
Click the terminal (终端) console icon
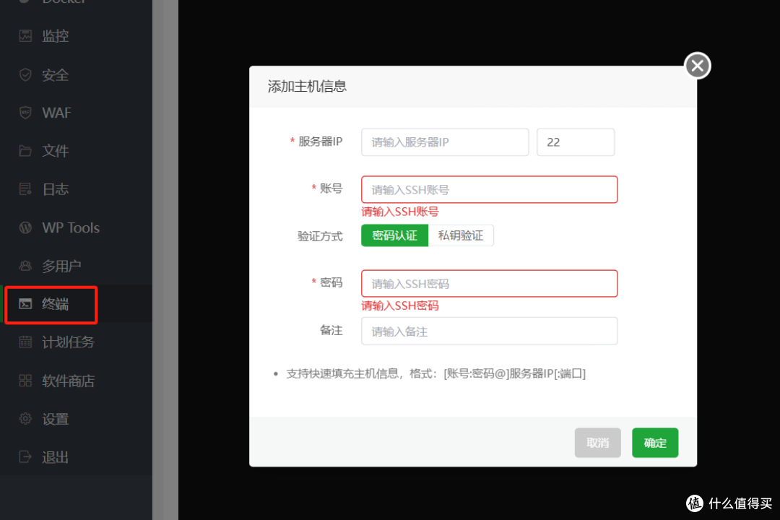(x=25, y=304)
